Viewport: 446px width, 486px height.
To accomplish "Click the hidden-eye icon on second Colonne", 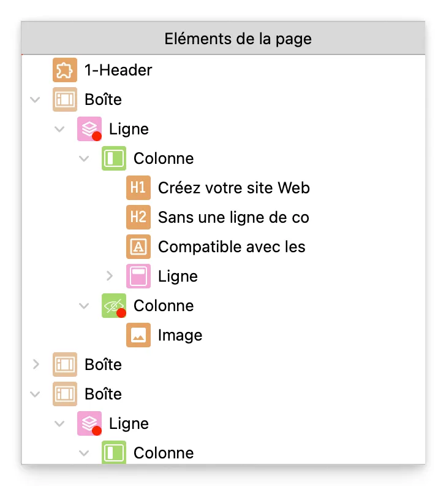I will click(113, 306).
